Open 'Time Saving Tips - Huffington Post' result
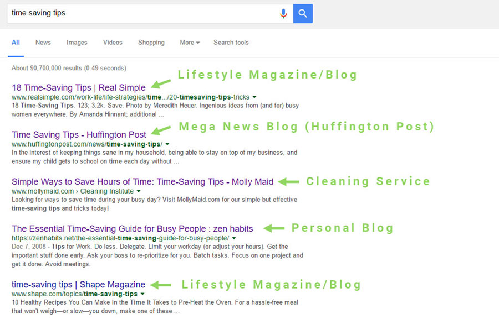The image size is (499, 319). 79,134
